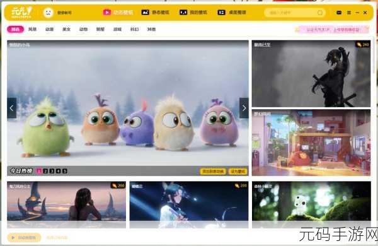Click the 200 coin badge on sunset girl wallpaper
Viewport: 378px width, 246px height.
(x=118, y=185)
